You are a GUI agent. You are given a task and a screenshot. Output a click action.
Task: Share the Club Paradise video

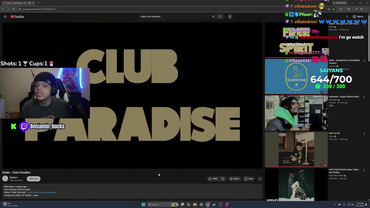click(x=234, y=179)
